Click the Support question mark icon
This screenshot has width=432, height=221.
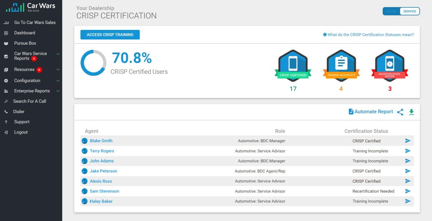click(6, 122)
